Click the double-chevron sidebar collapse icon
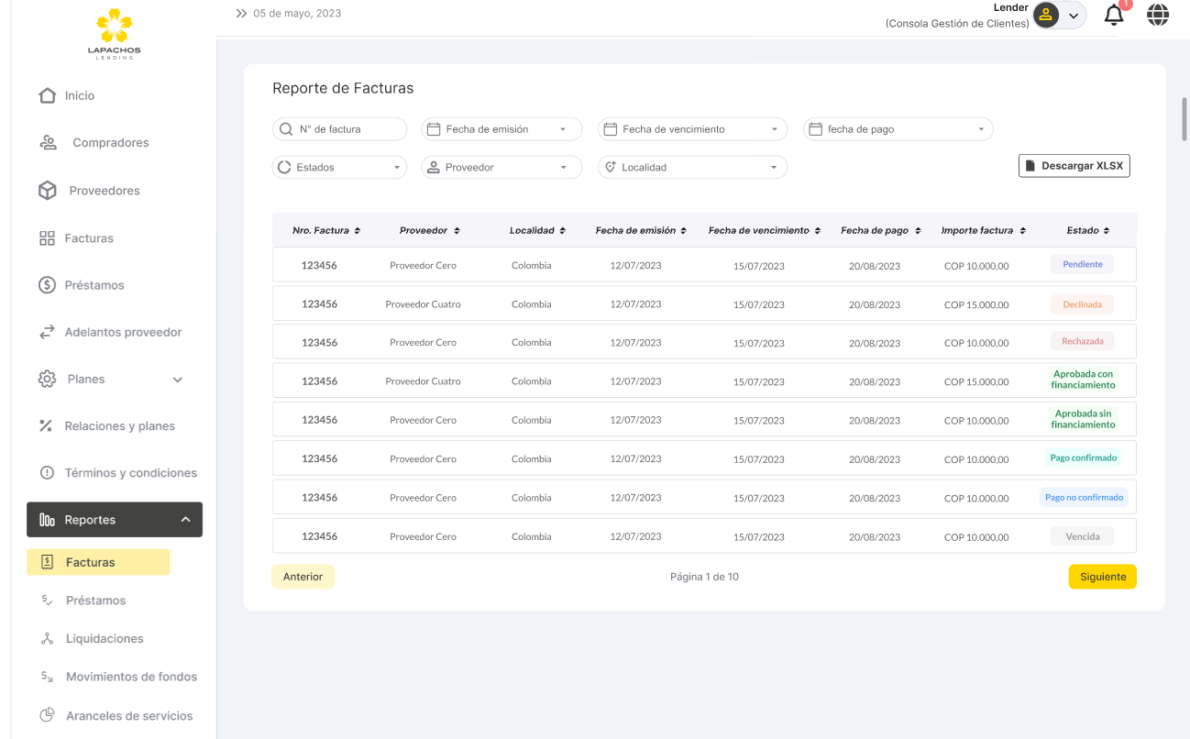This screenshot has width=1190, height=739. point(241,14)
